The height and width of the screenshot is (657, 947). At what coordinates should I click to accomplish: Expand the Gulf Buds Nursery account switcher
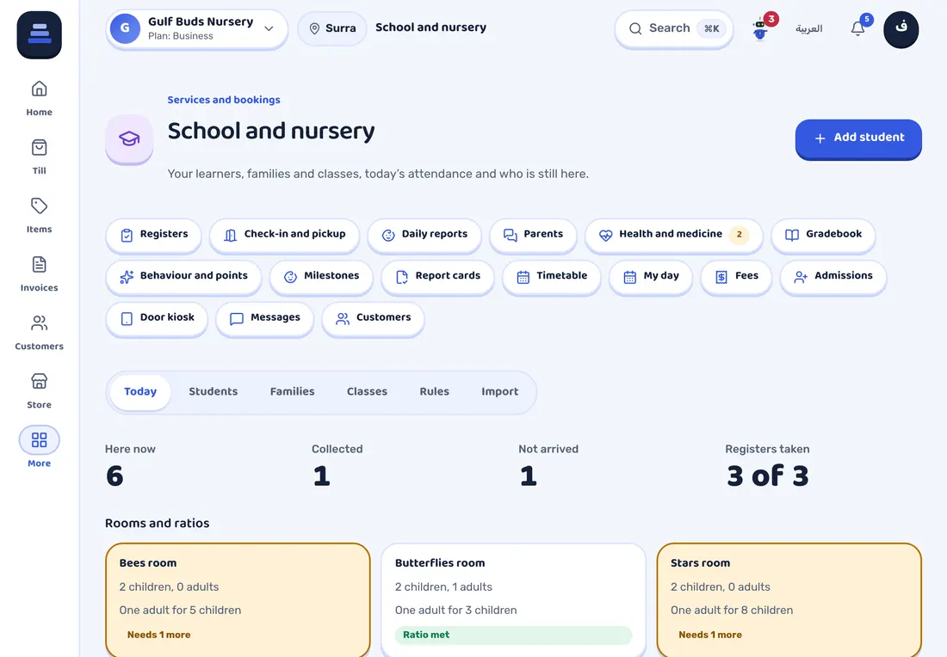[196, 28]
